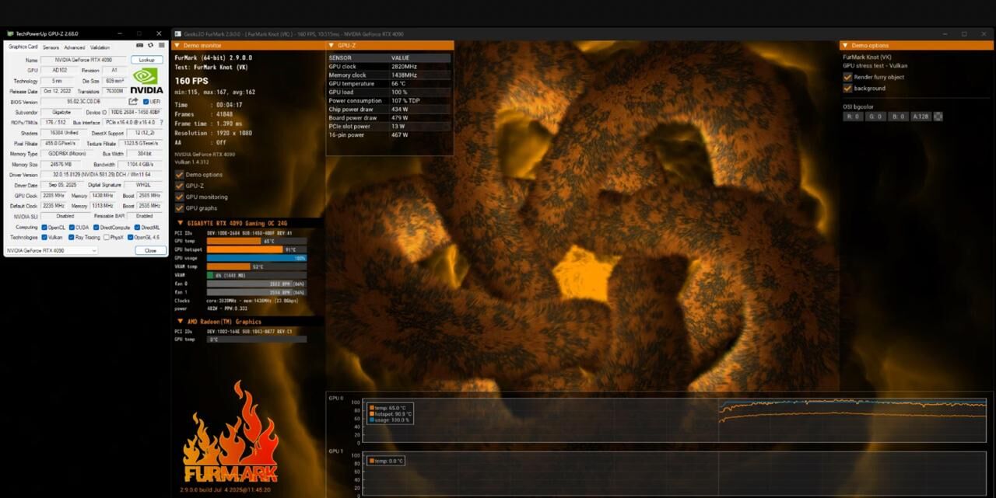Click the GPU-Z title bar app icon

[10, 34]
